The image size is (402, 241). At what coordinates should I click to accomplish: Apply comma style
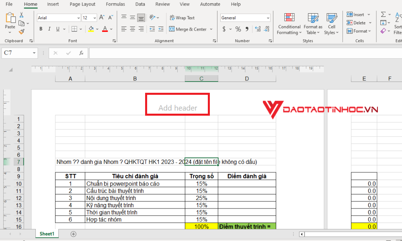(247, 29)
